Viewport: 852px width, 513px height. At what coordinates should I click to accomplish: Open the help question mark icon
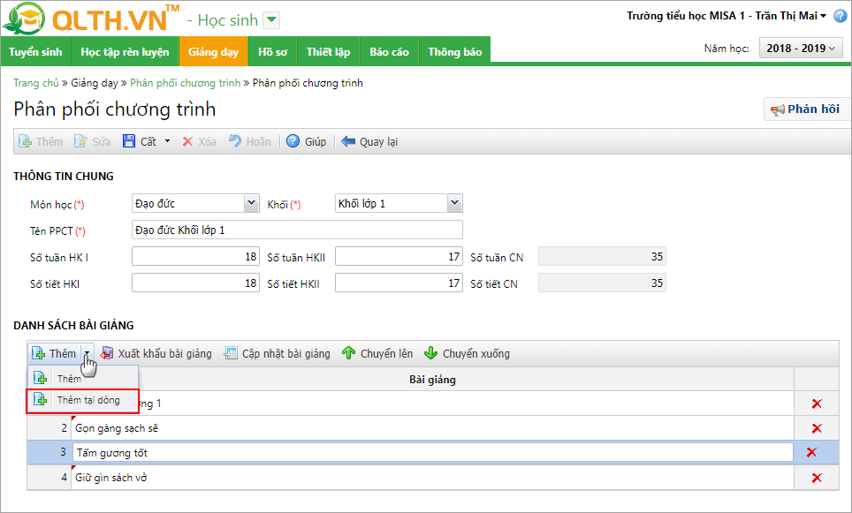(840, 16)
